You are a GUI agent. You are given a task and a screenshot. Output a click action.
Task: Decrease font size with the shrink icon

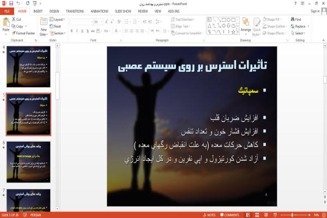pyautogui.click(x=112, y=22)
